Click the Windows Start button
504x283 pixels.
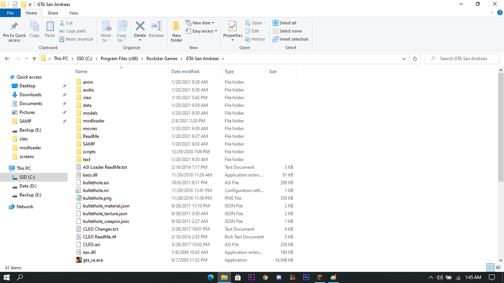pyautogui.click(x=7, y=277)
